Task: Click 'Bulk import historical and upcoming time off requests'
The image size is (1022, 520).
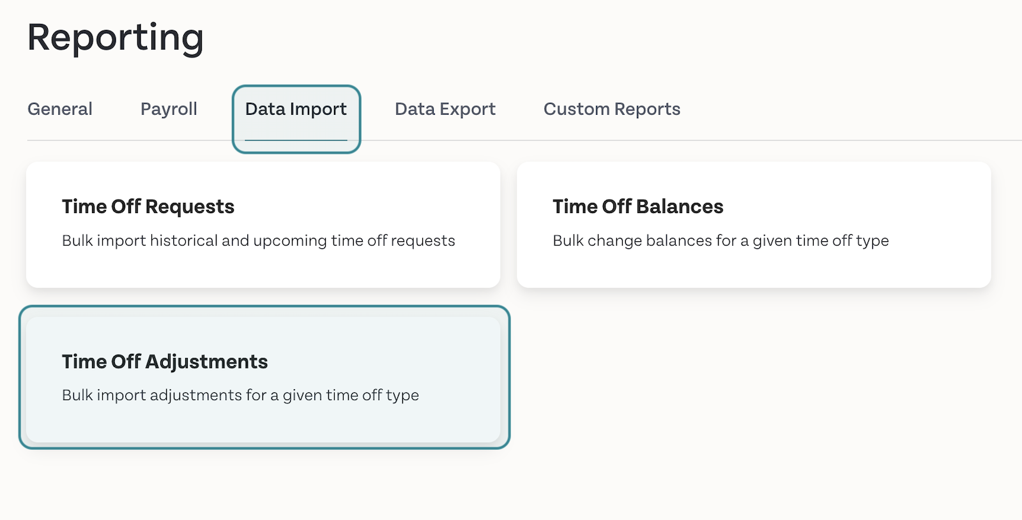Action: pos(259,241)
